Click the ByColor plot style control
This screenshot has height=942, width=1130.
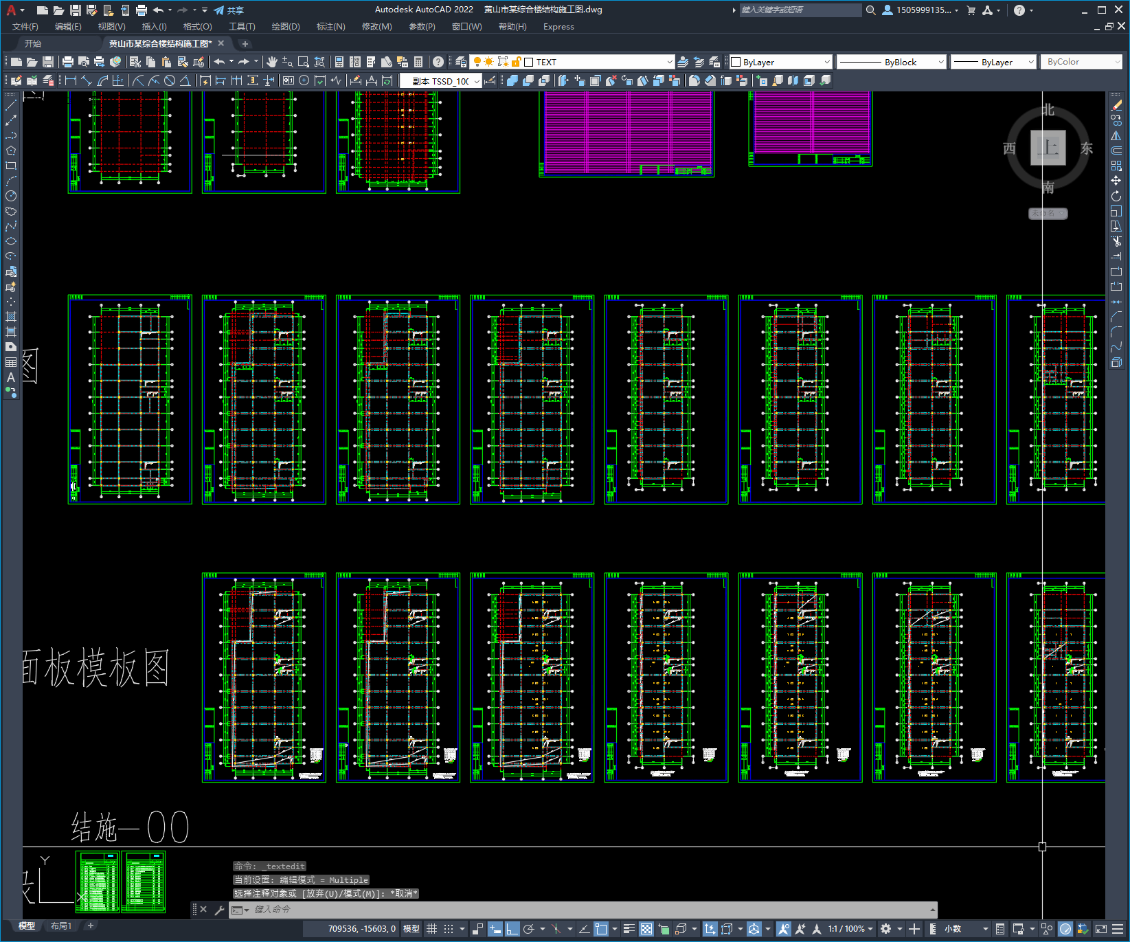[x=1081, y=62]
